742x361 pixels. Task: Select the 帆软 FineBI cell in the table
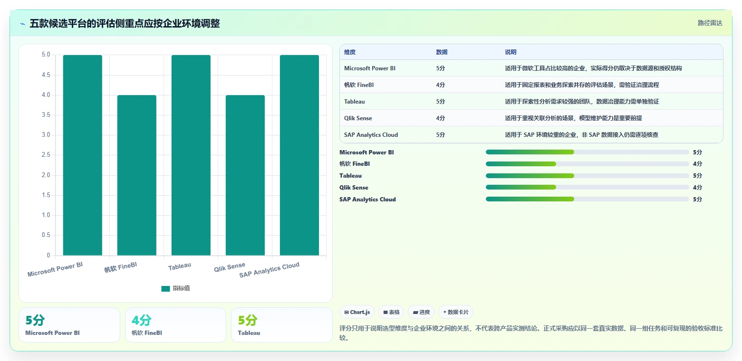[359, 85]
